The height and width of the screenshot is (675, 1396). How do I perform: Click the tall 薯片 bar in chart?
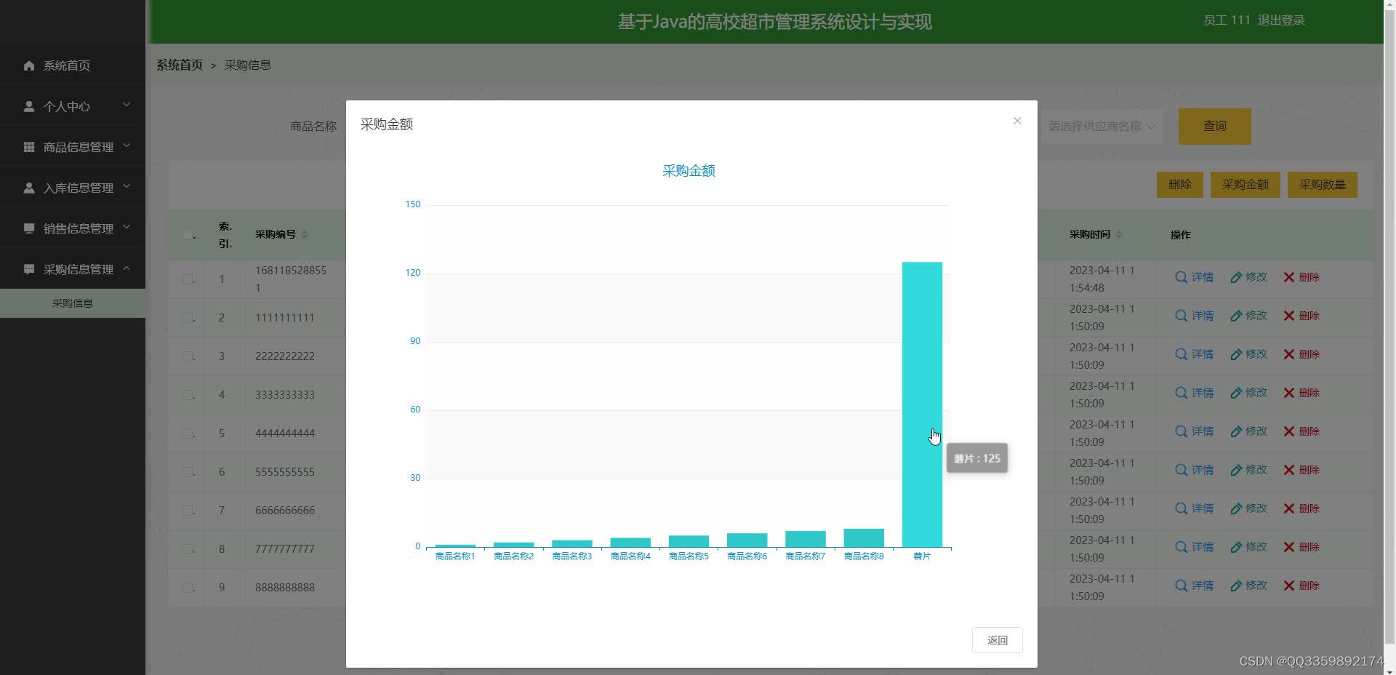922,404
